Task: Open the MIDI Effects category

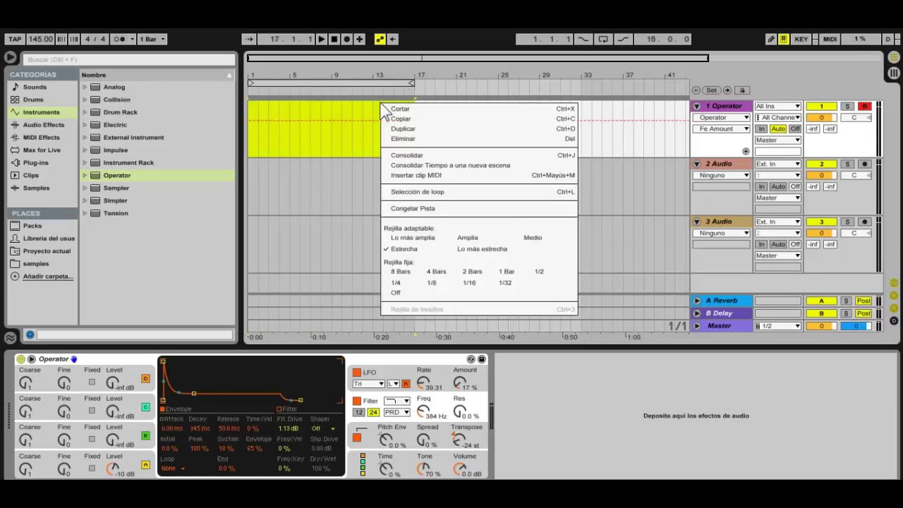Action: (41, 138)
